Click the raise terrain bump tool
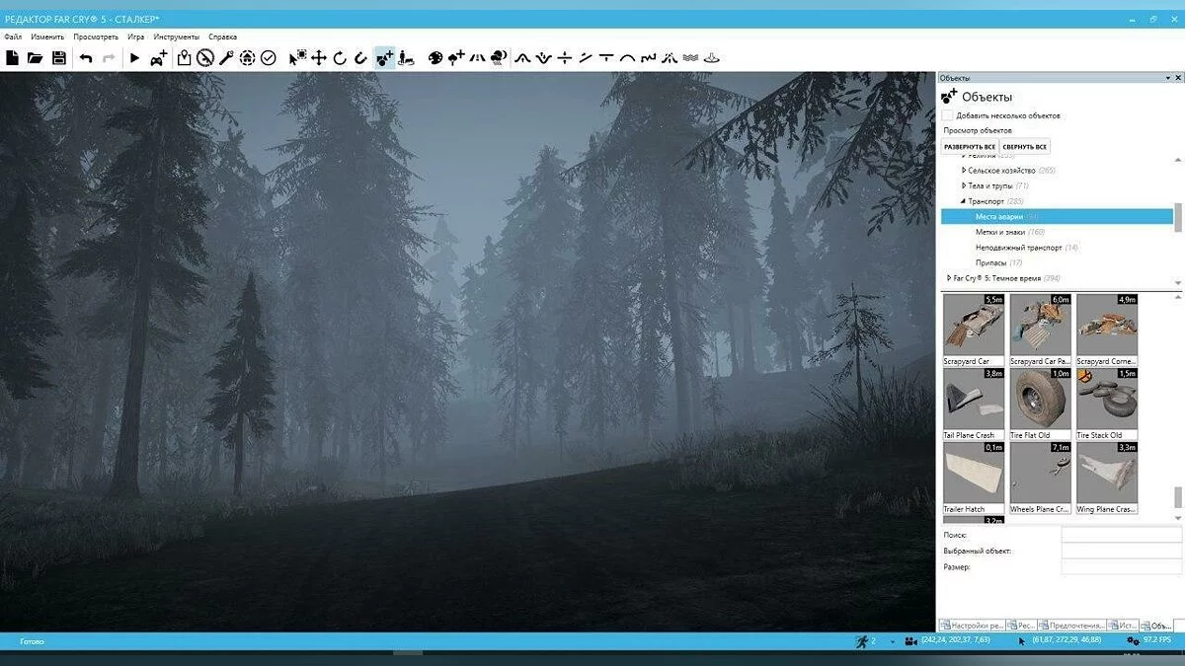The image size is (1185, 666). pos(523,58)
